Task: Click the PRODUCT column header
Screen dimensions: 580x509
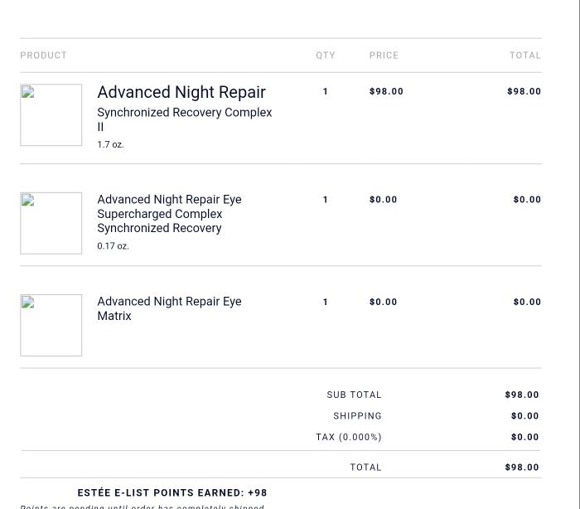Action: pos(43,56)
